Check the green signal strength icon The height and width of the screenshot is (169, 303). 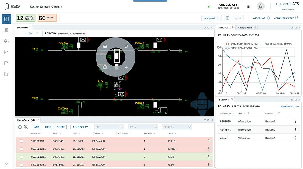209,7
